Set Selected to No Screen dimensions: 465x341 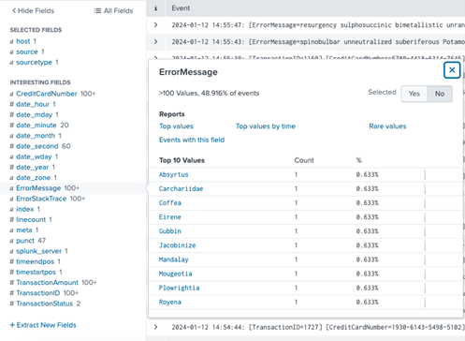440,94
